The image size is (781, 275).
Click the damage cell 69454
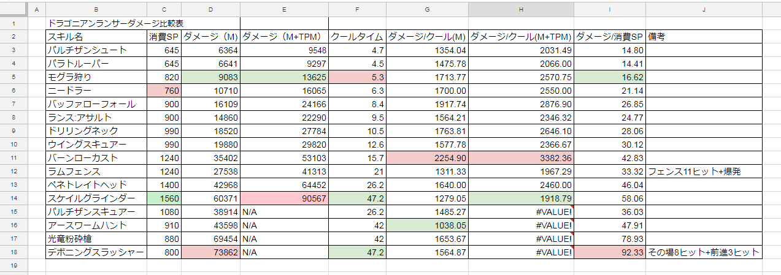pyautogui.click(x=210, y=239)
